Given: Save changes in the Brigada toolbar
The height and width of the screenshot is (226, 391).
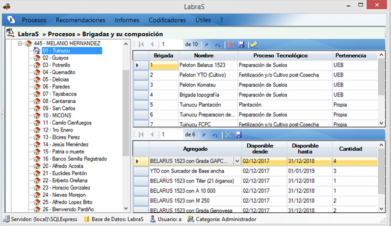Looking at the screenshot, I should coord(241,44).
